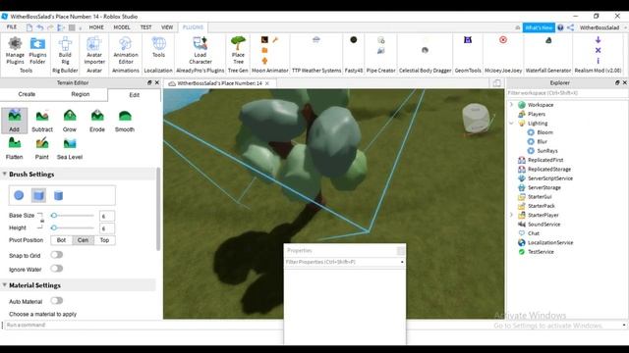Screen dimensions: 629x353
Task: Click the What's New button
Action: [x=539, y=27]
